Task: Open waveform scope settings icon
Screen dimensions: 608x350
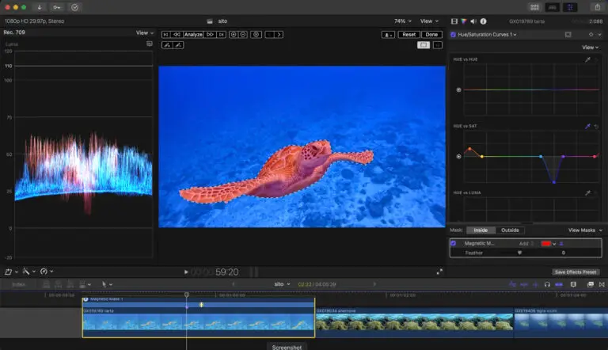Action: point(150,44)
